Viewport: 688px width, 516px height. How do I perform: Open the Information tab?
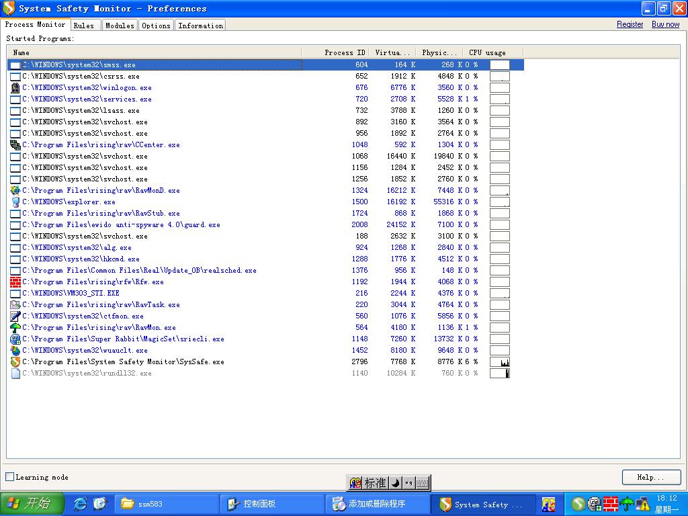pos(200,26)
